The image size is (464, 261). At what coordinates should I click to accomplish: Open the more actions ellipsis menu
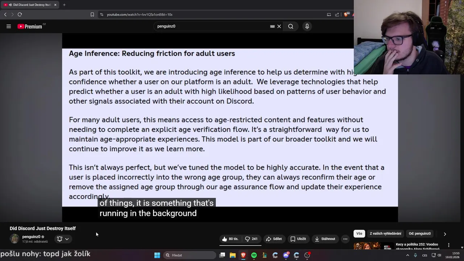(345, 239)
